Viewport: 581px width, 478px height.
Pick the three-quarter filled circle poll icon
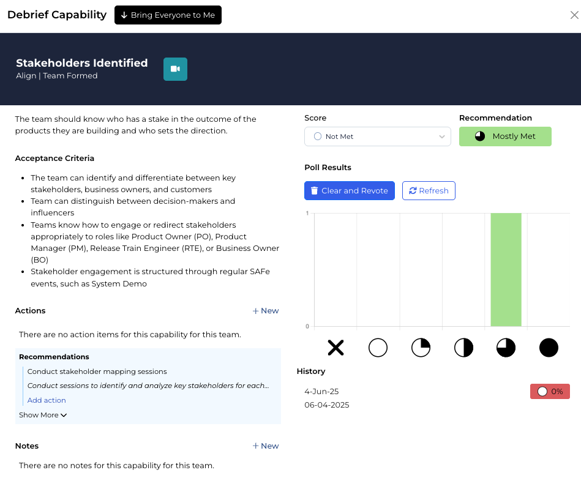click(506, 348)
